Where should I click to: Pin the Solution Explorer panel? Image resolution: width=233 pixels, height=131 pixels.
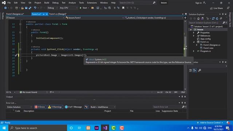coord(222,14)
